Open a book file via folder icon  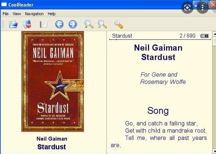[x=13, y=24]
